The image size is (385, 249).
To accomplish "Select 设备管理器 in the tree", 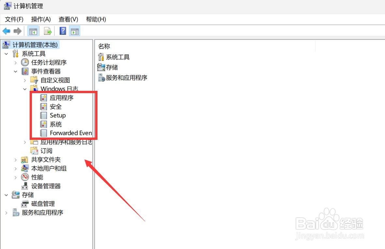I will [46, 186].
